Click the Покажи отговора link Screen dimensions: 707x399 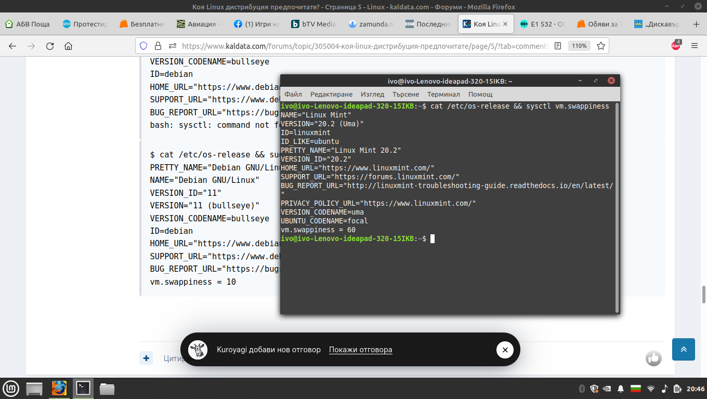(361, 350)
